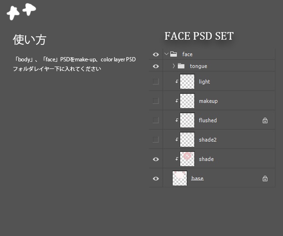Turn on visibility for shade2 layer
The width and height of the screenshot is (283, 236).
156,140
